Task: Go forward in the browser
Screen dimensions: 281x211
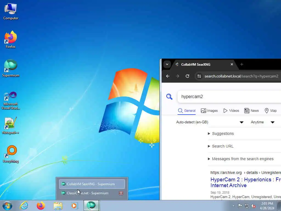Action: point(178,76)
